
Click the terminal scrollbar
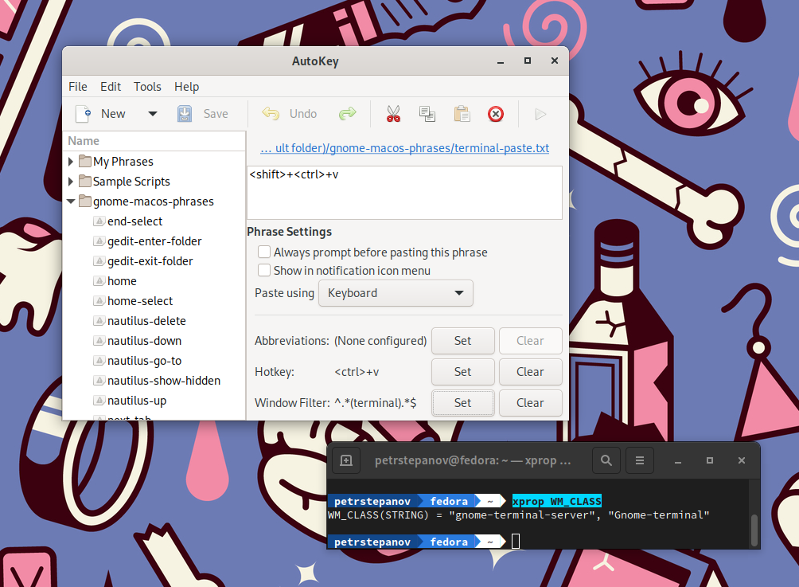[754, 530]
